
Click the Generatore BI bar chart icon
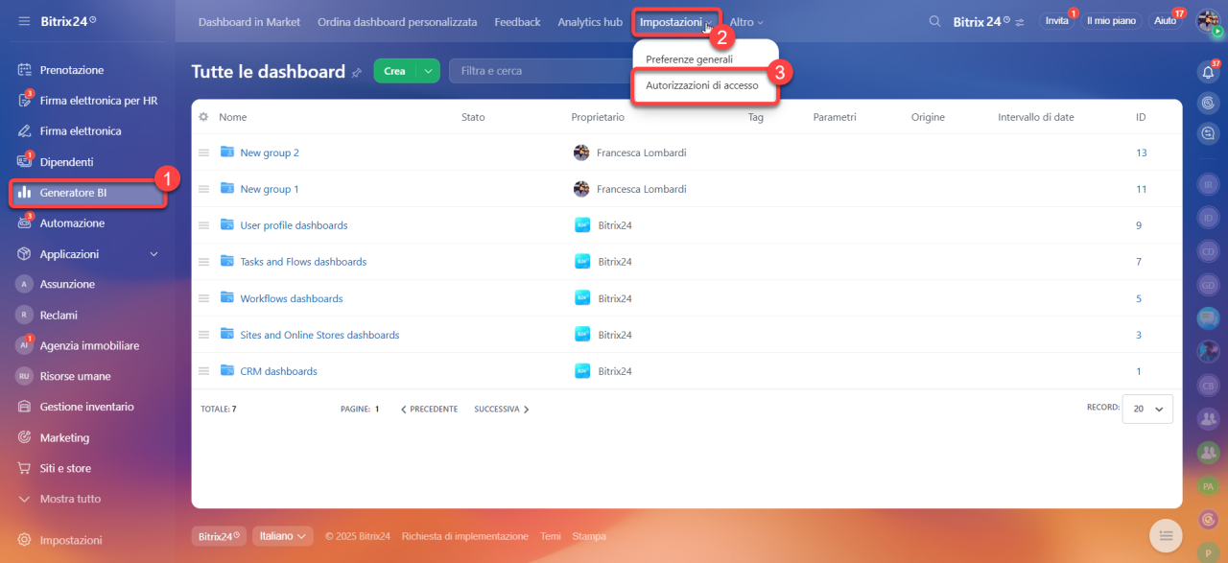tap(24, 193)
